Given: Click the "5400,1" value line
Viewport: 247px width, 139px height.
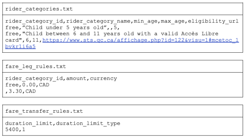Looking at the screenshot, I should 15,130.
